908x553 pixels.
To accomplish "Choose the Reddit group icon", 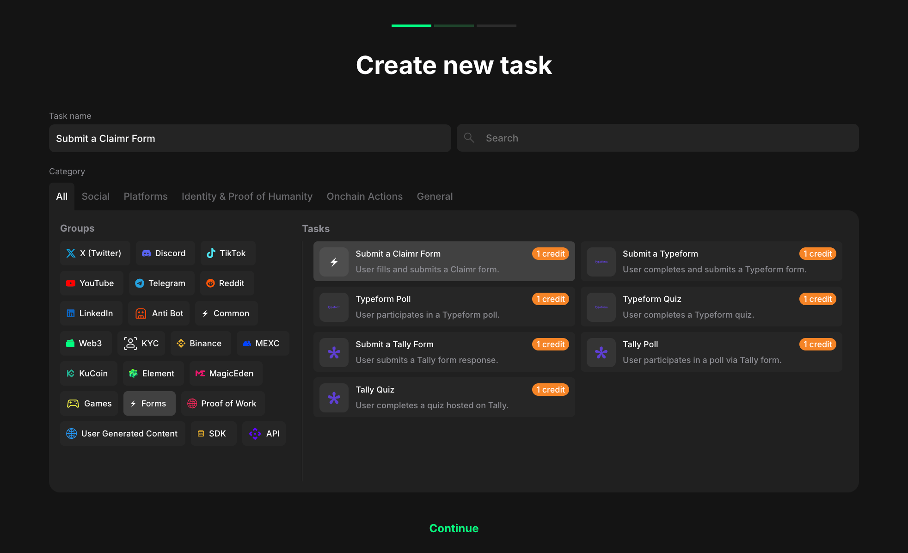I will (210, 283).
